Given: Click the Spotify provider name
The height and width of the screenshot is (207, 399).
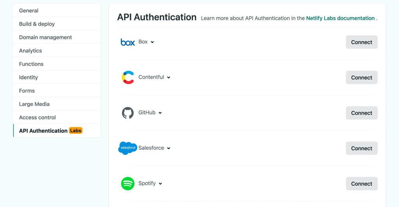Looking at the screenshot, I should (147, 183).
